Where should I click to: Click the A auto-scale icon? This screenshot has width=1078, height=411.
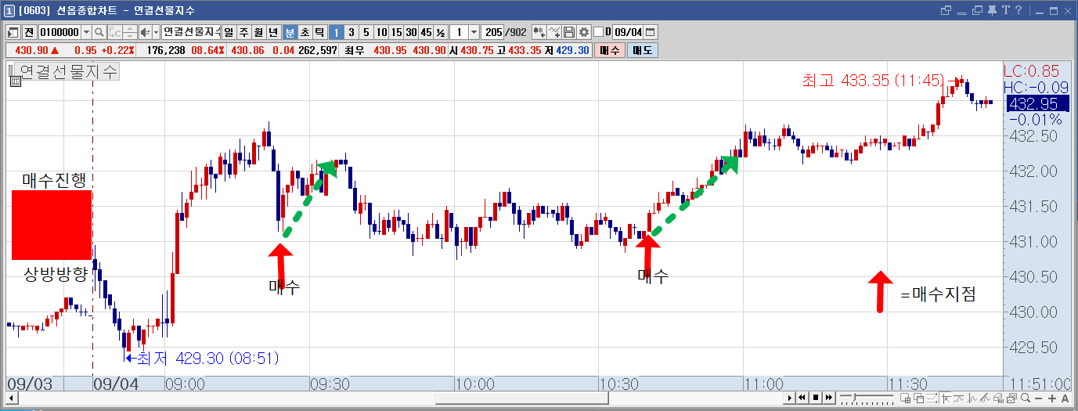[x=1065, y=398]
